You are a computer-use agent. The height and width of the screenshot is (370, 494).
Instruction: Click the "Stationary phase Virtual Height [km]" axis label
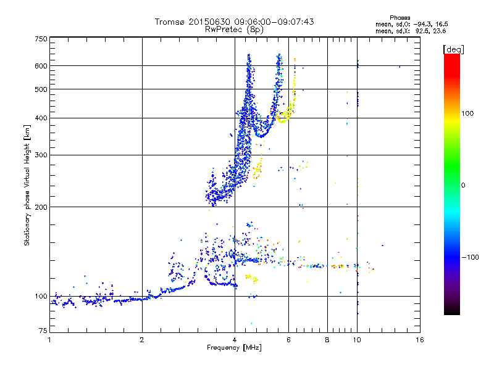27,185
